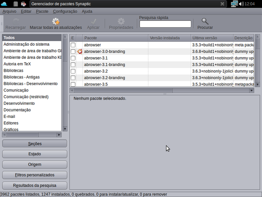262x197 pixels.
Task: Click the notepad icon in top panel
Action: point(16,4)
